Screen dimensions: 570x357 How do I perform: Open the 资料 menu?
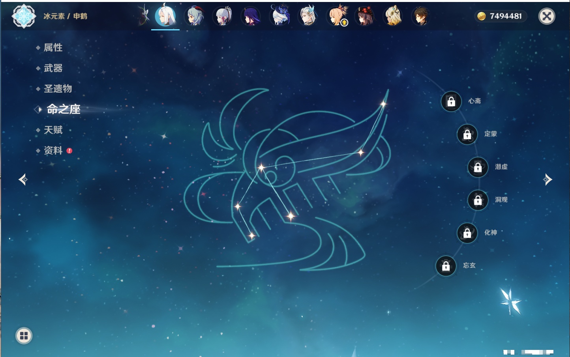pos(53,150)
